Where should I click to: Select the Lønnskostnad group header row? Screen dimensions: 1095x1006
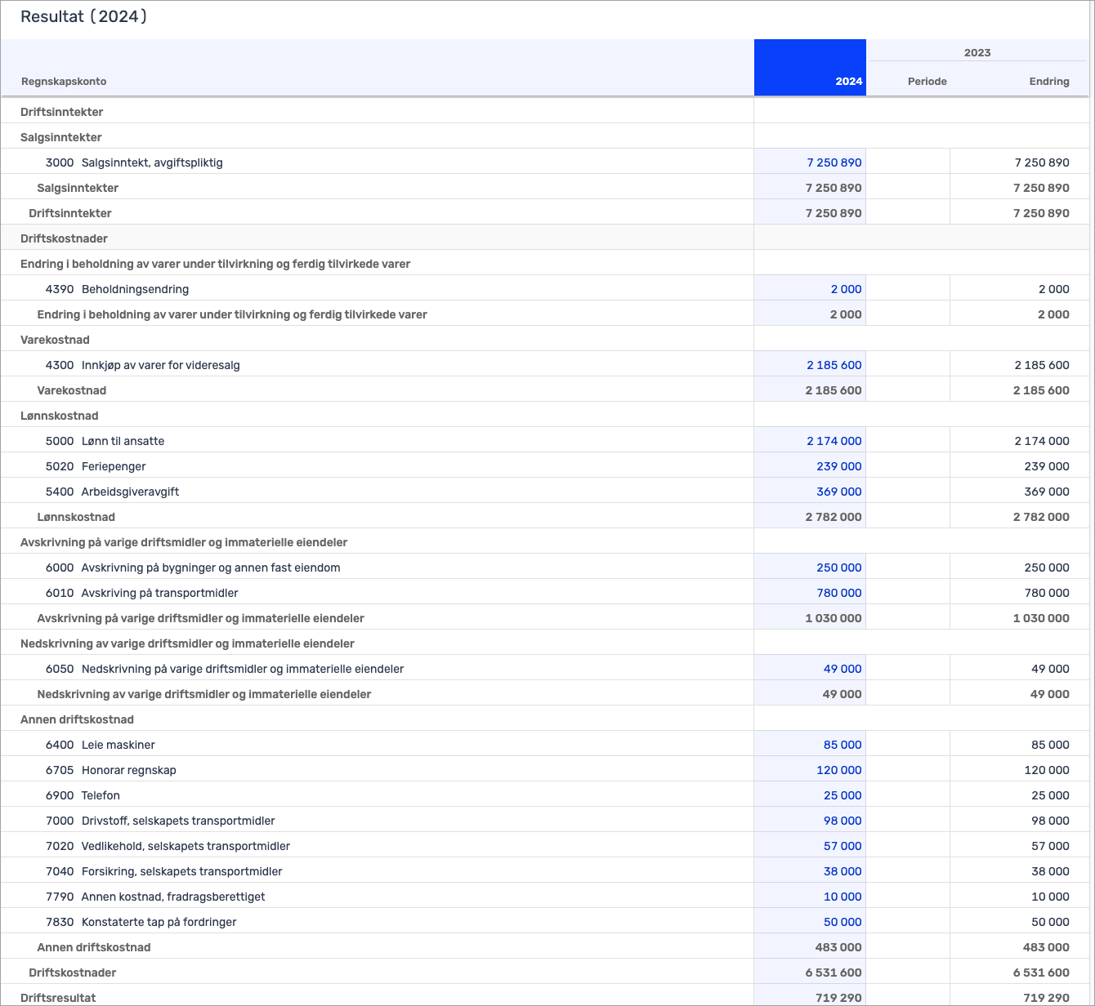(59, 416)
